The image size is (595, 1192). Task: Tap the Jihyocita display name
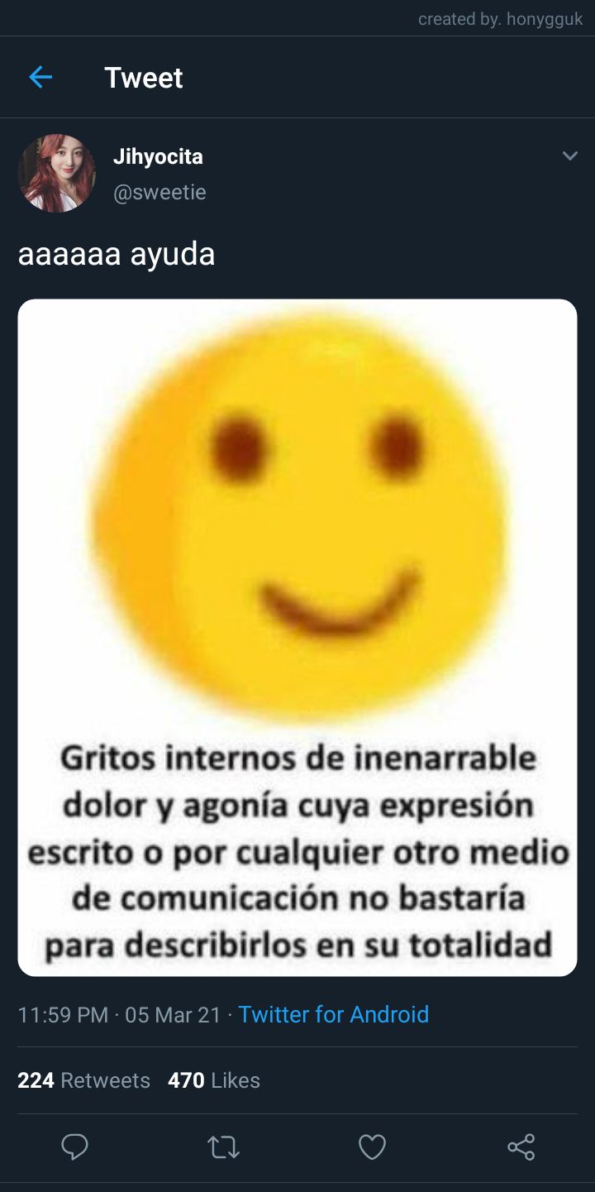pos(158,156)
